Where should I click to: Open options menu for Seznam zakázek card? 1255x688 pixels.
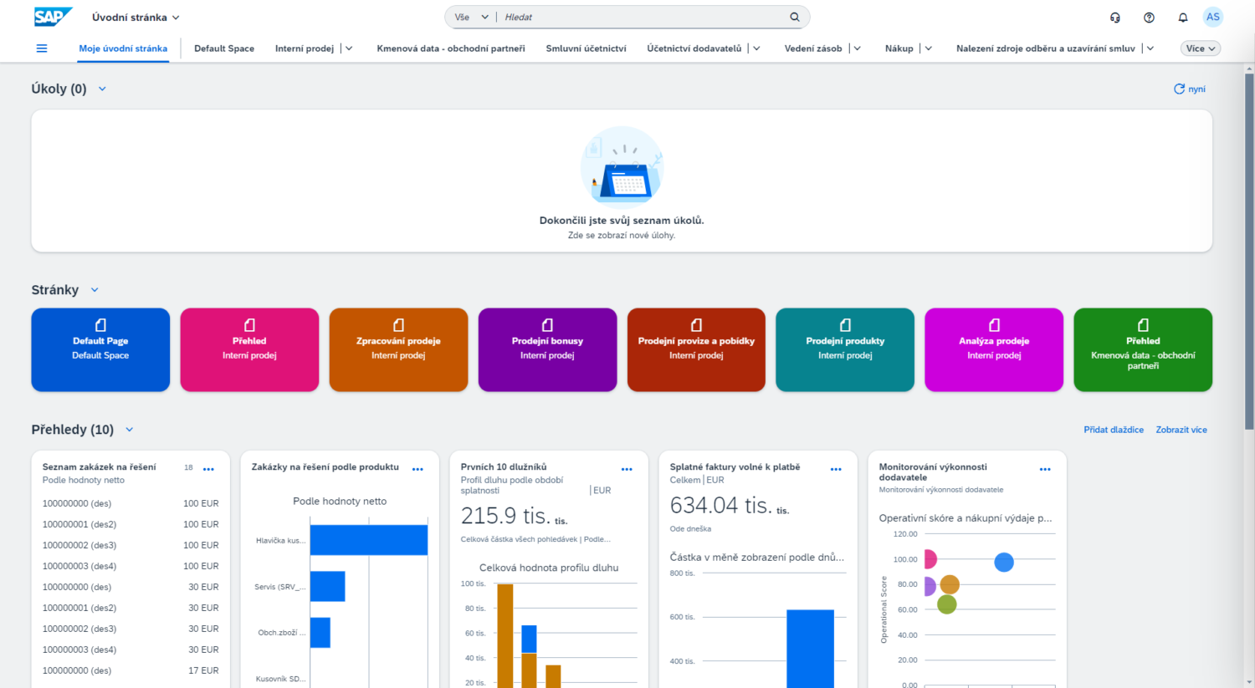point(208,470)
